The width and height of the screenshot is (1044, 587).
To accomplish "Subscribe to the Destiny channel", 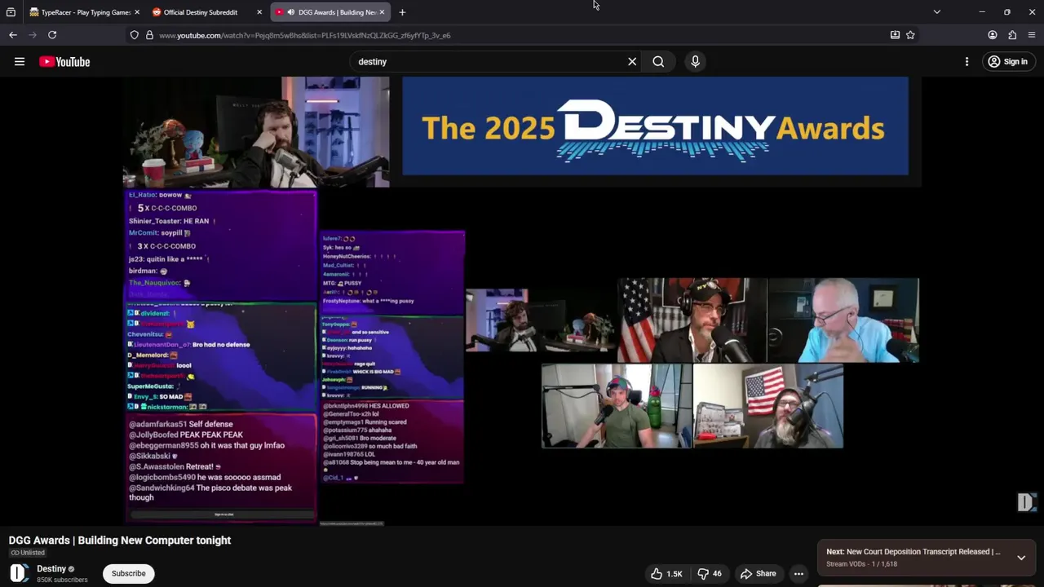I will [129, 574].
